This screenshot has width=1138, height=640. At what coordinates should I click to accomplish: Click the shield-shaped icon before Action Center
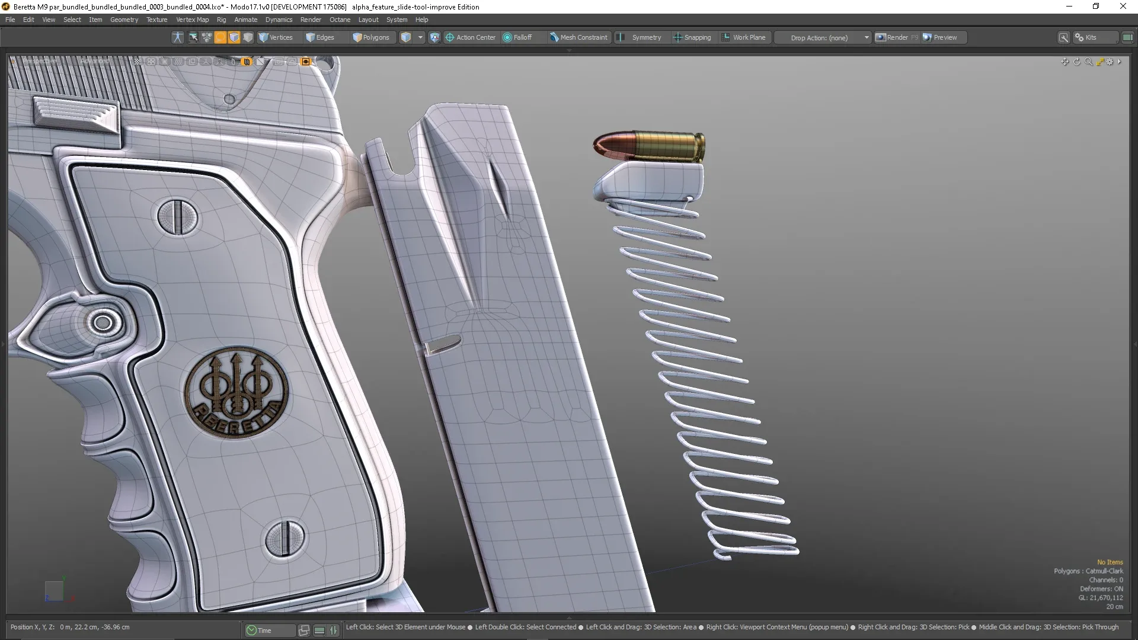pyautogui.click(x=434, y=37)
